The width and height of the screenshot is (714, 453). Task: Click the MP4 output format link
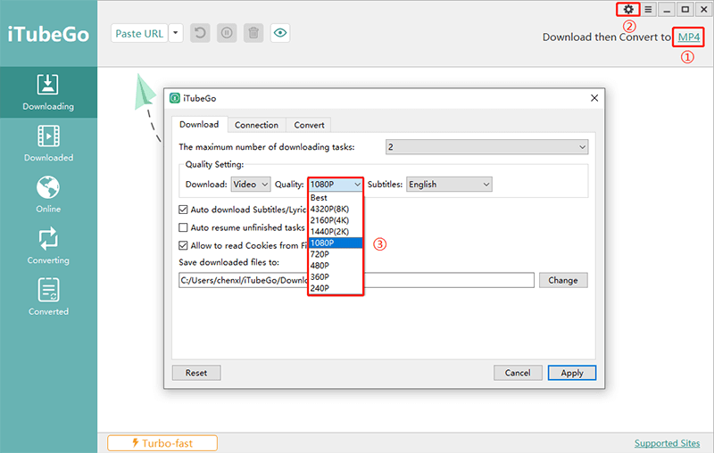pos(688,37)
